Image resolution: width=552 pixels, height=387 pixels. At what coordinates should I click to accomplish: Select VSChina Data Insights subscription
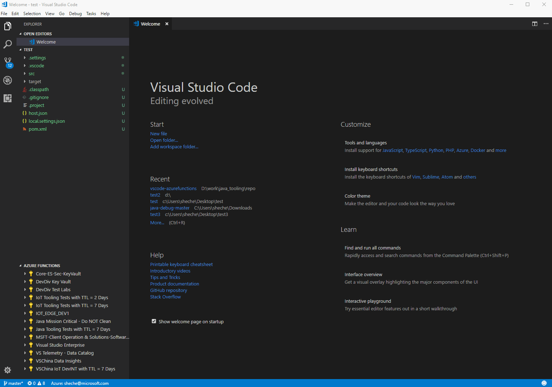[59, 361]
